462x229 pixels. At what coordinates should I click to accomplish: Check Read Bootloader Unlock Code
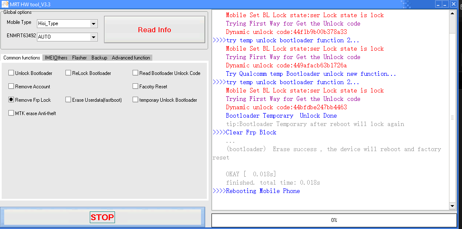point(135,73)
